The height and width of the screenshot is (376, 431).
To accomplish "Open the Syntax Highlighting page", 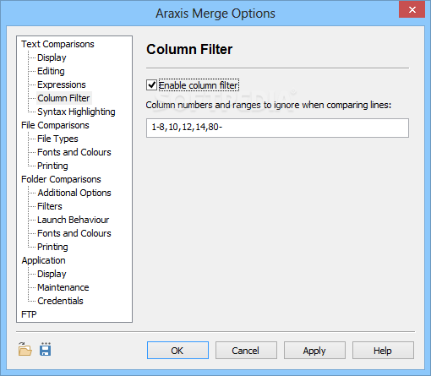I will pos(76,112).
